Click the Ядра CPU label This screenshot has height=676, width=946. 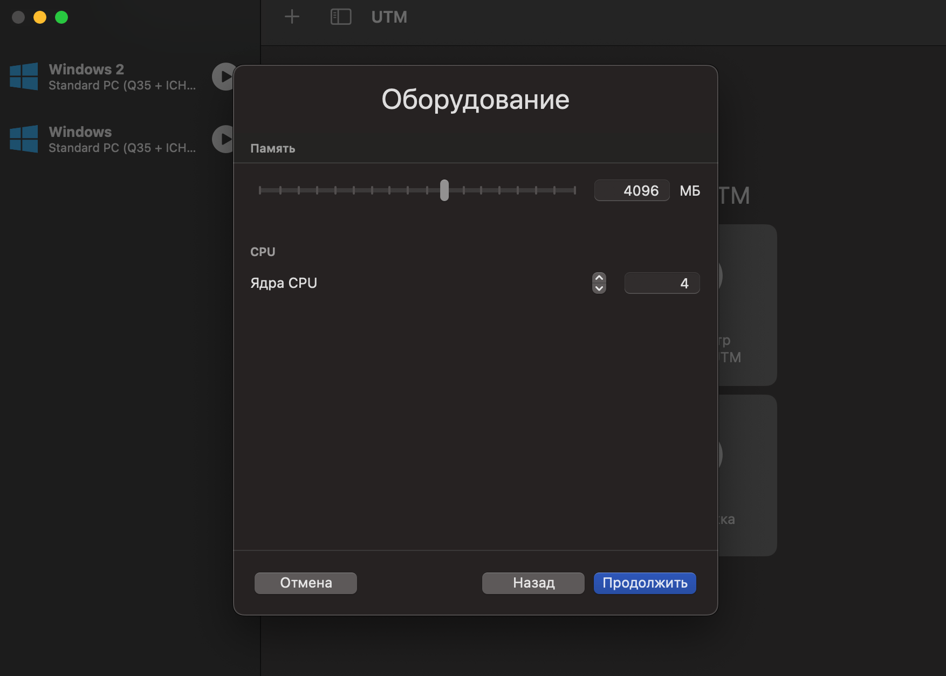pyautogui.click(x=284, y=283)
